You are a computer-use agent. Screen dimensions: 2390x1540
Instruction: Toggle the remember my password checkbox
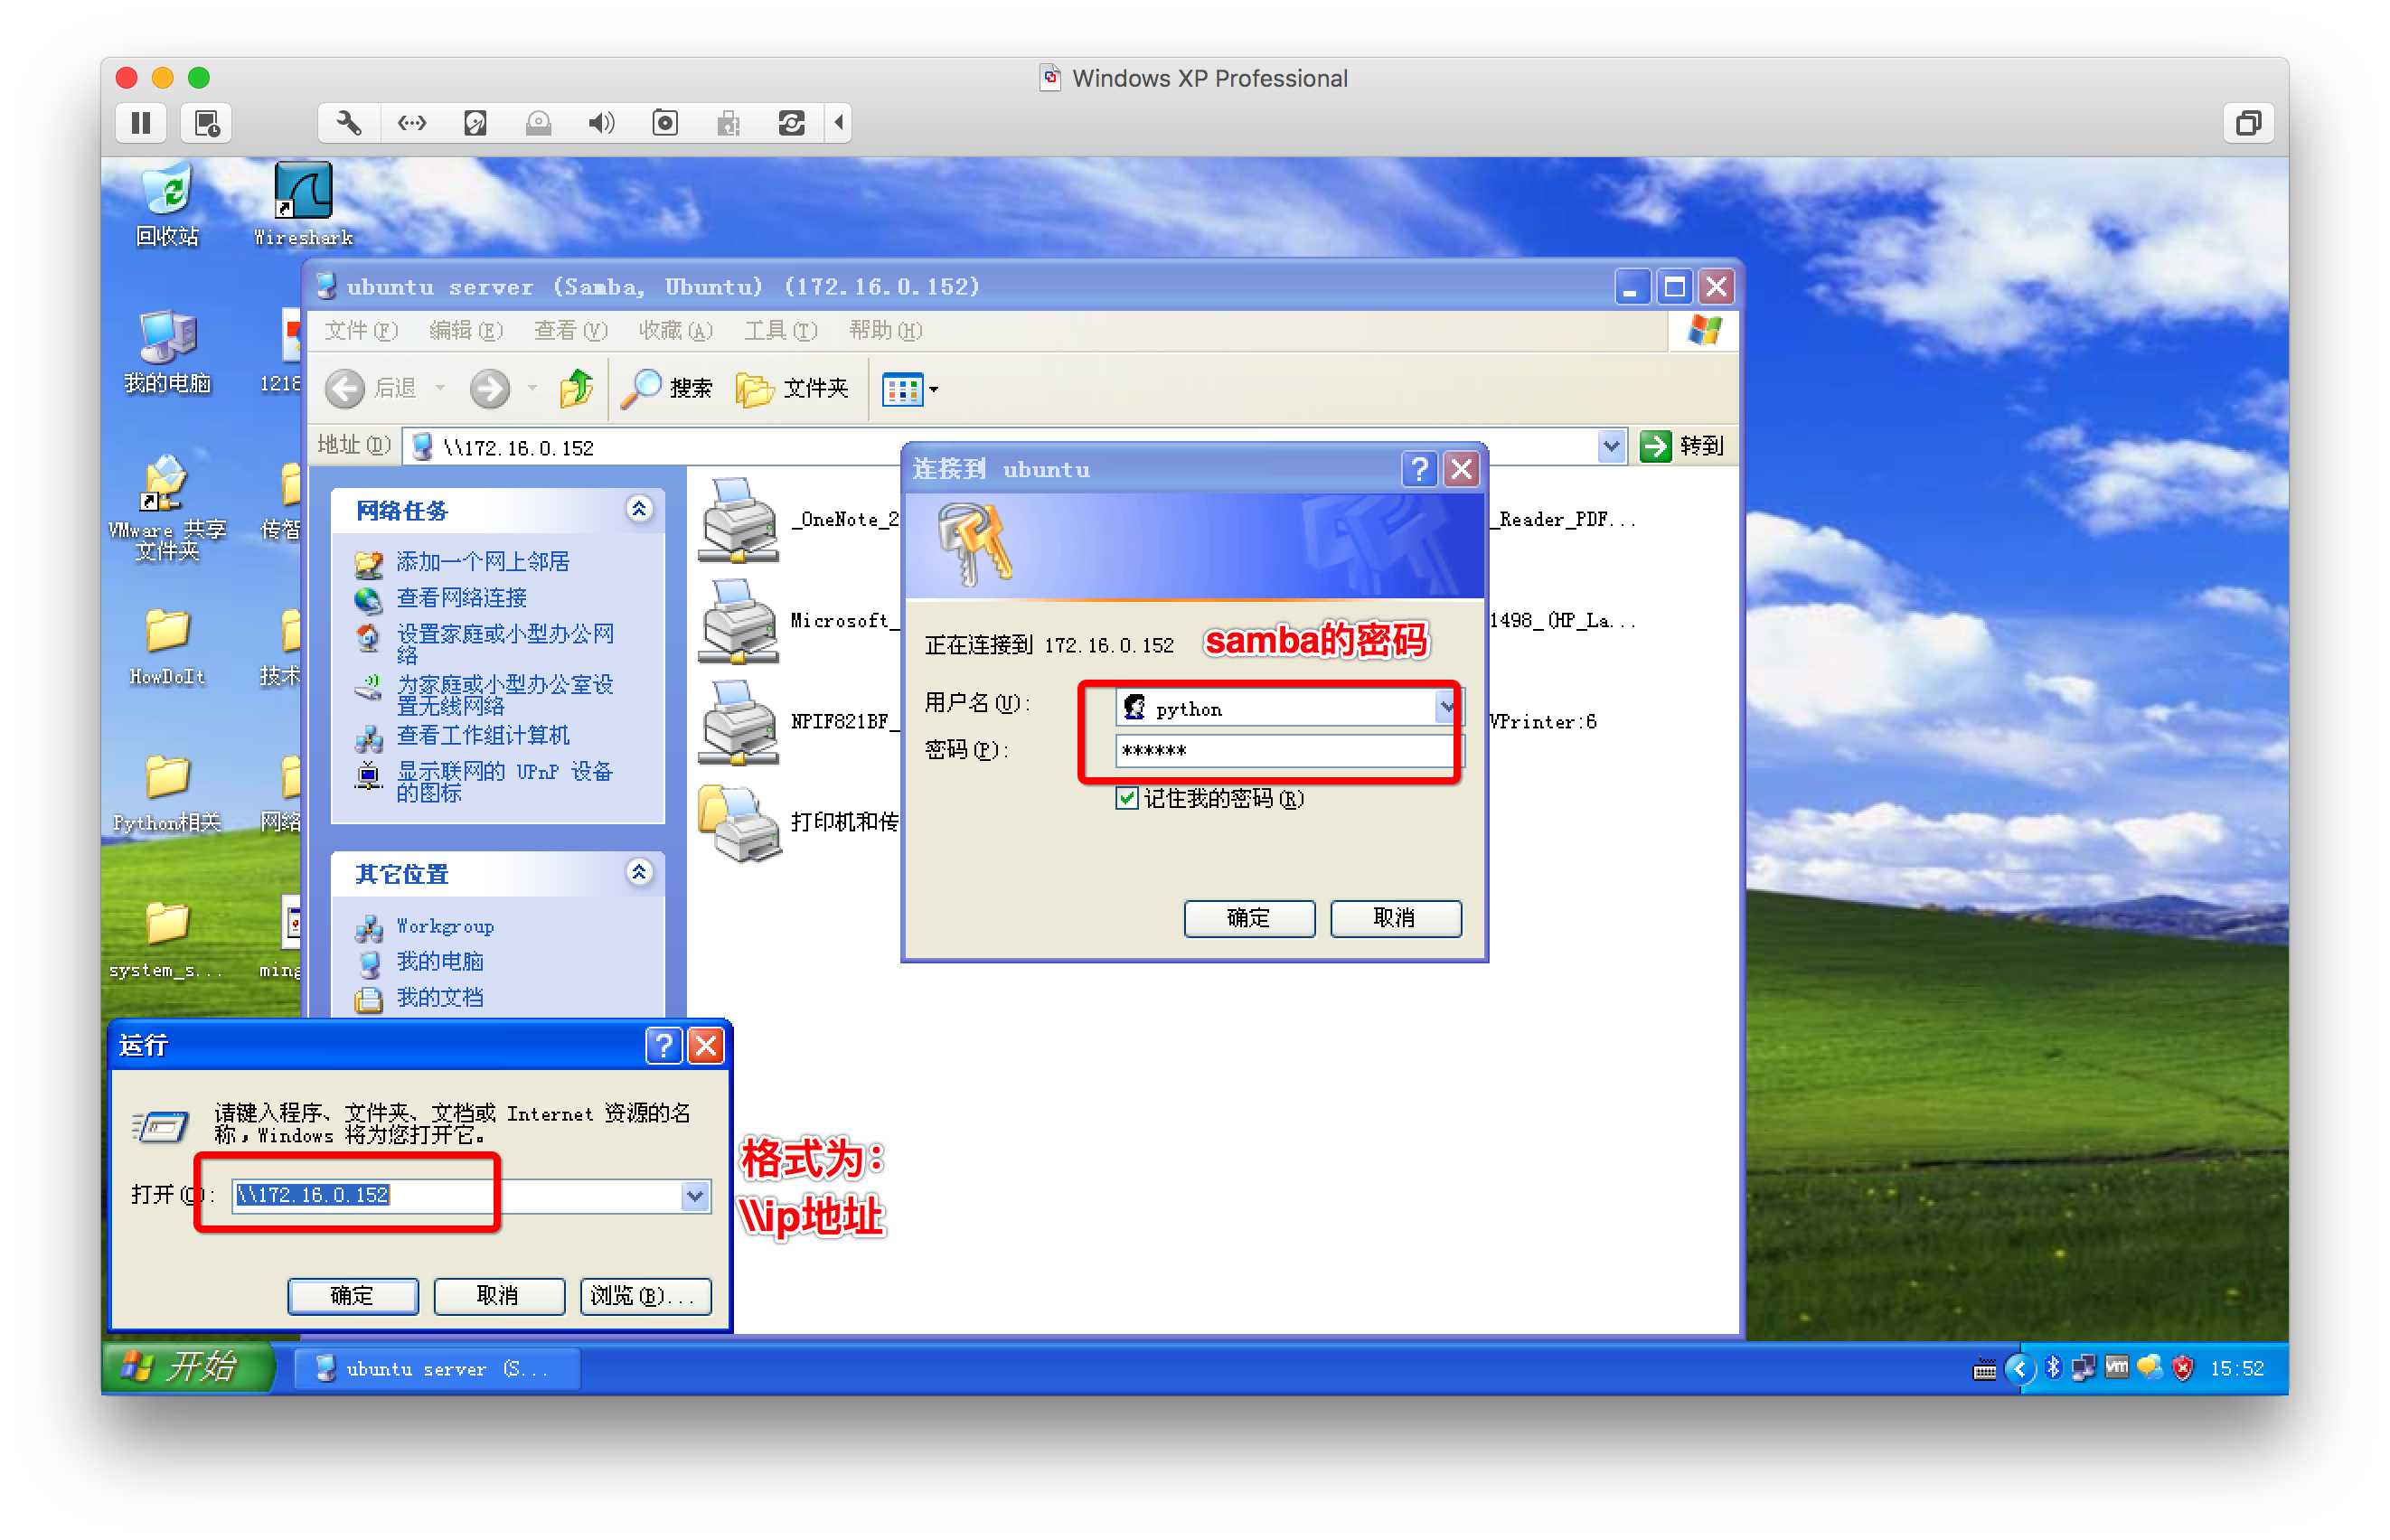point(1127,798)
